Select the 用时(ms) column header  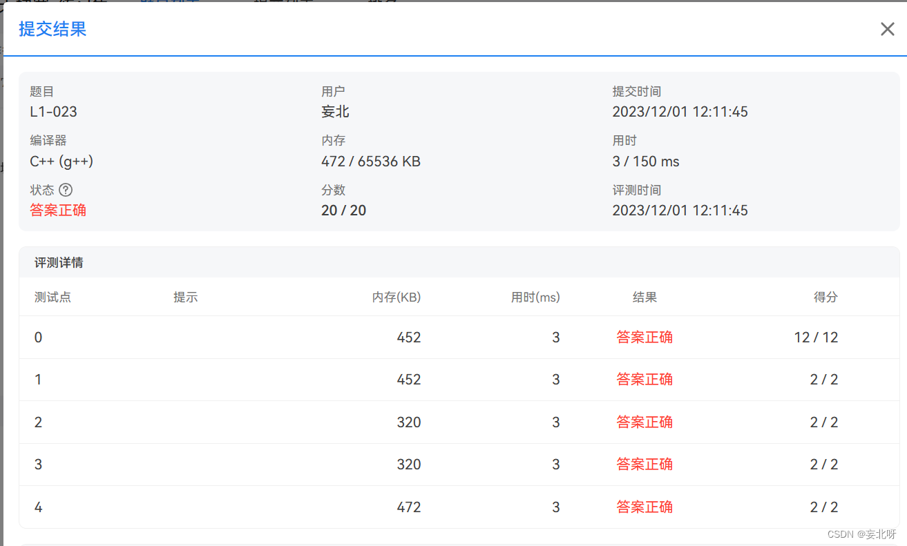pyautogui.click(x=535, y=298)
